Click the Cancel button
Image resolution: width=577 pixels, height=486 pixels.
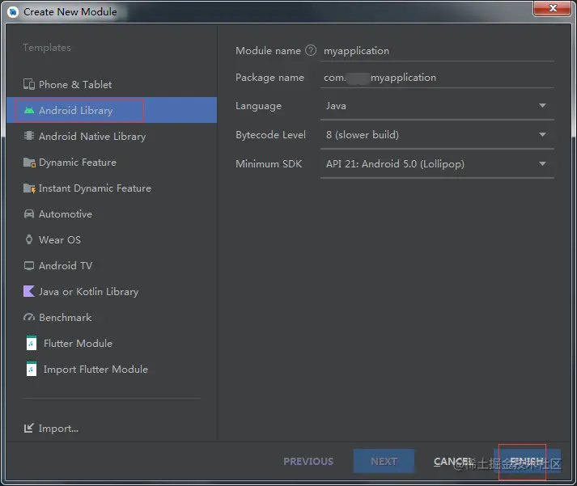click(454, 462)
